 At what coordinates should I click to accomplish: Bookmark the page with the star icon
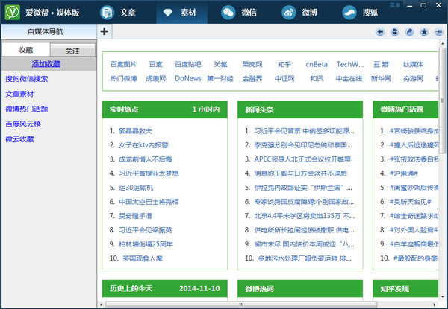pos(424,31)
